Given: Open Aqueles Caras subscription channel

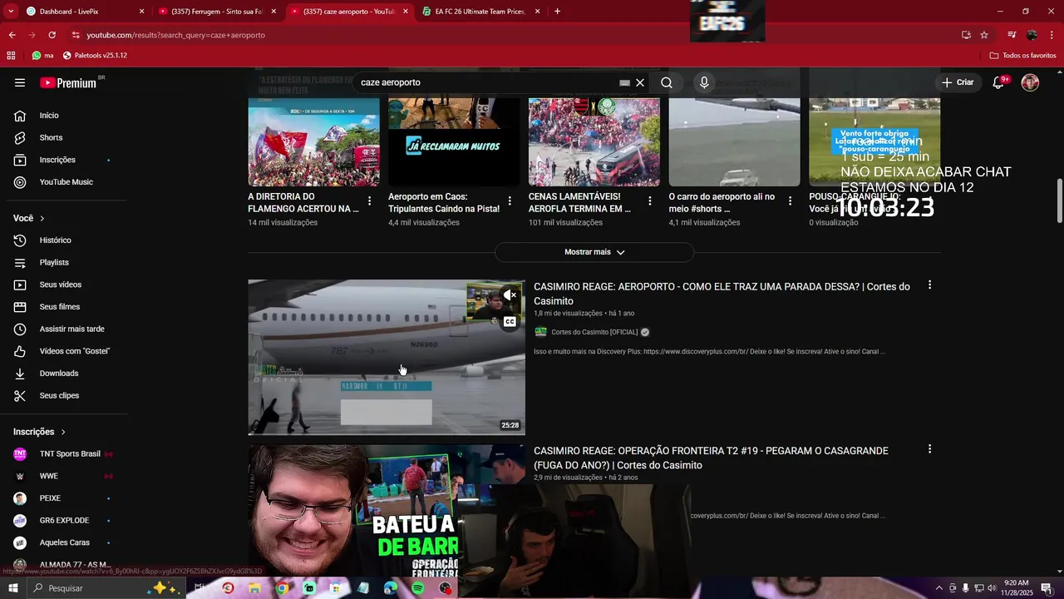Looking at the screenshot, I should coord(64,542).
